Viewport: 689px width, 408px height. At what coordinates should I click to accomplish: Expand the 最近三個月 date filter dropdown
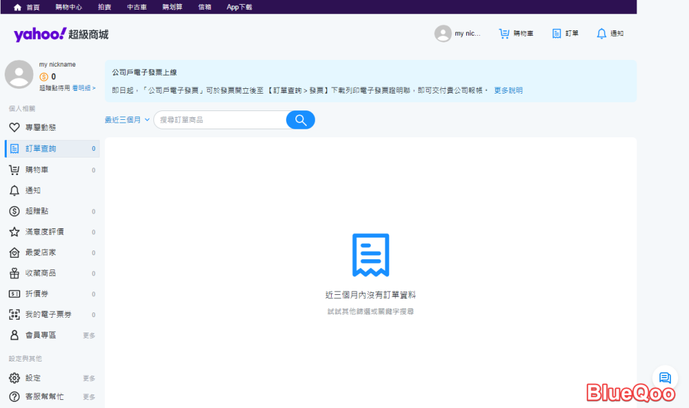[126, 120]
